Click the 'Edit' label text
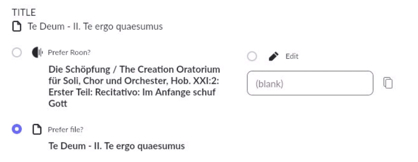This screenshot has width=418, height=162. click(292, 57)
